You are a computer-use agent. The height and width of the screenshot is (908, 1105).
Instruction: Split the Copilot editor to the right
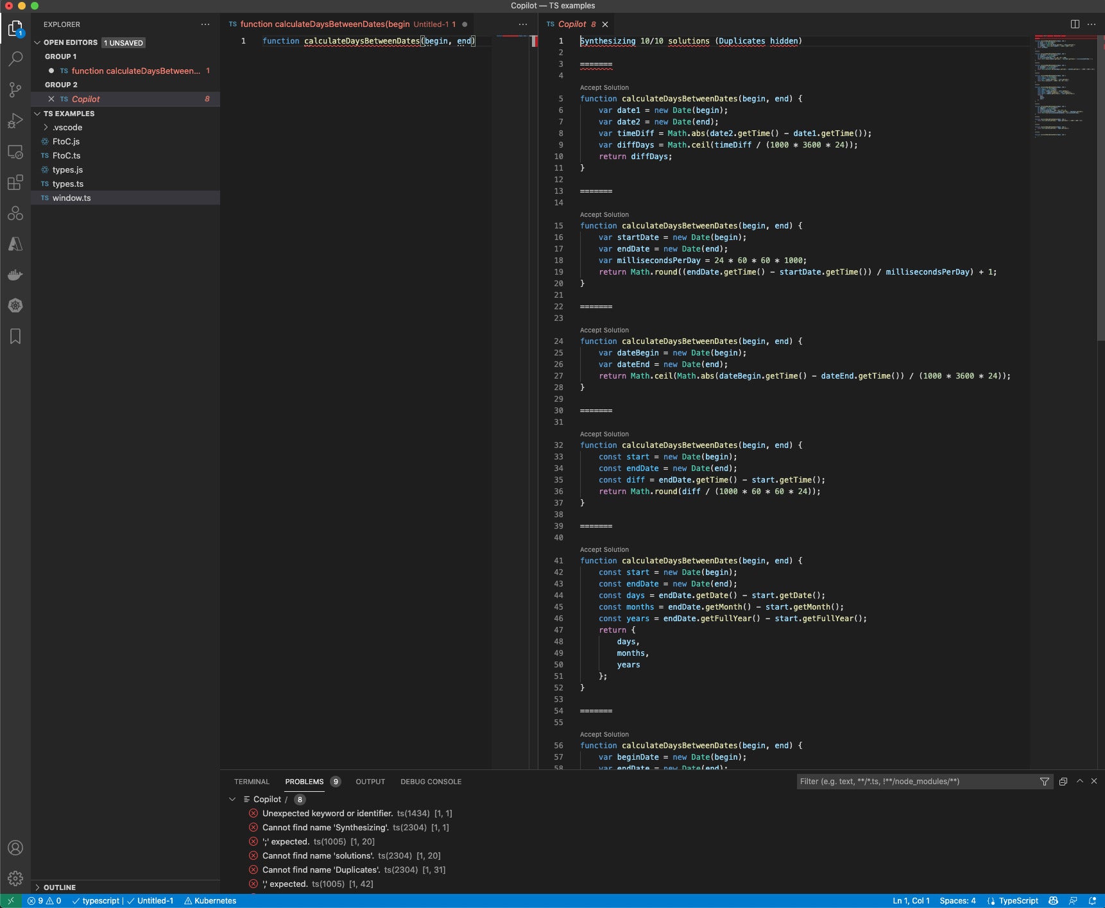1075,24
